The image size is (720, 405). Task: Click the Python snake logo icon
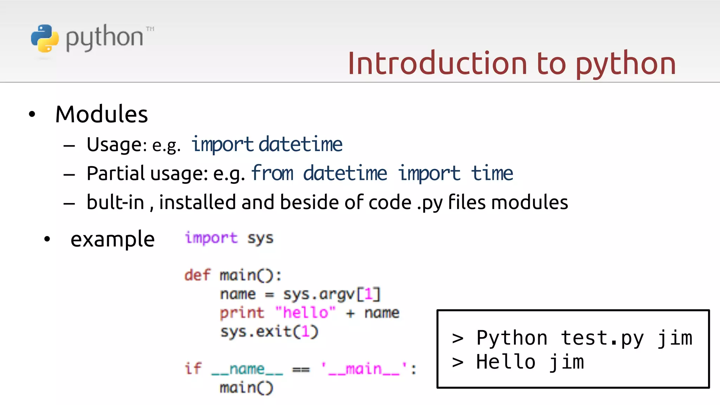(x=45, y=38)
